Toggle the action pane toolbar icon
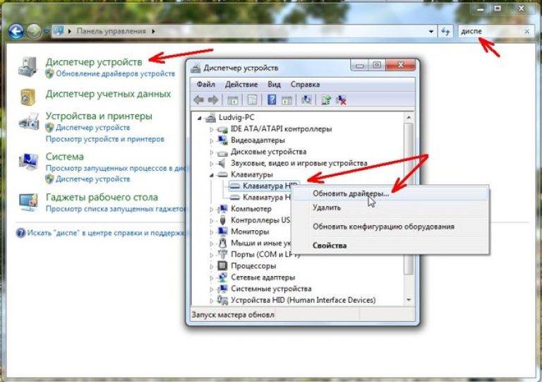Screen dimensions: 542x382 point(287,100)
